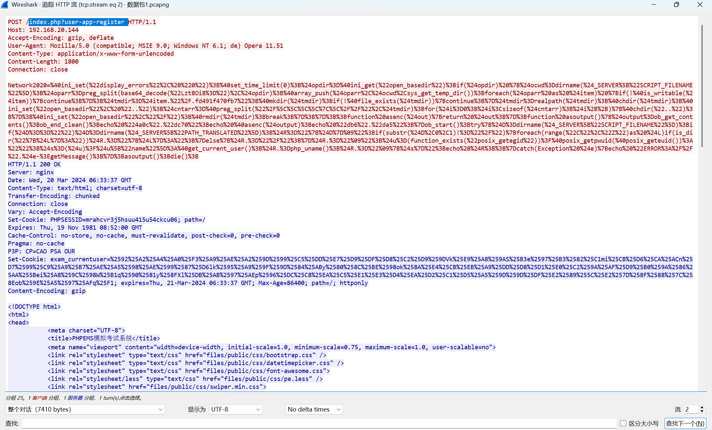Viewport: 712px width, 430px height.
Task: Click the Content-Length: 1800 header line
Action: [x=43, y=62]
